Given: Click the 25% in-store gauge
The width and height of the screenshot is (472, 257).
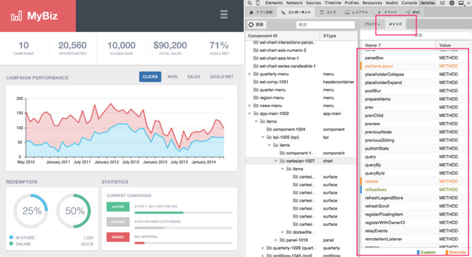Looking at the screenshot, I should [x=31, y=211].
